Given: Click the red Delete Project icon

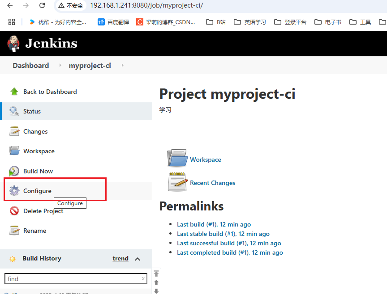Looking at the screenshot, I should [x=14, y=211].
